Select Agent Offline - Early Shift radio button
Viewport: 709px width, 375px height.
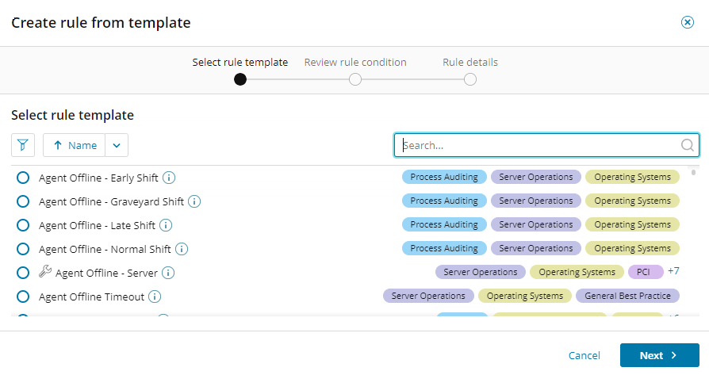click(23, 178)
